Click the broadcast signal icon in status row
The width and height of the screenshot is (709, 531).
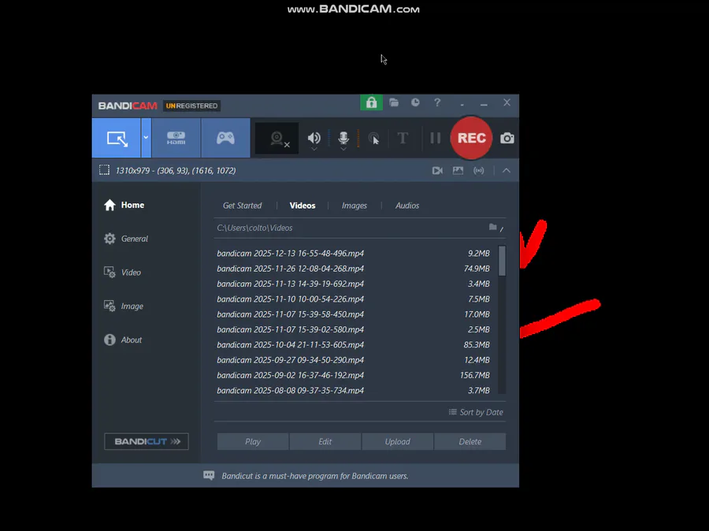pos(479,170)
